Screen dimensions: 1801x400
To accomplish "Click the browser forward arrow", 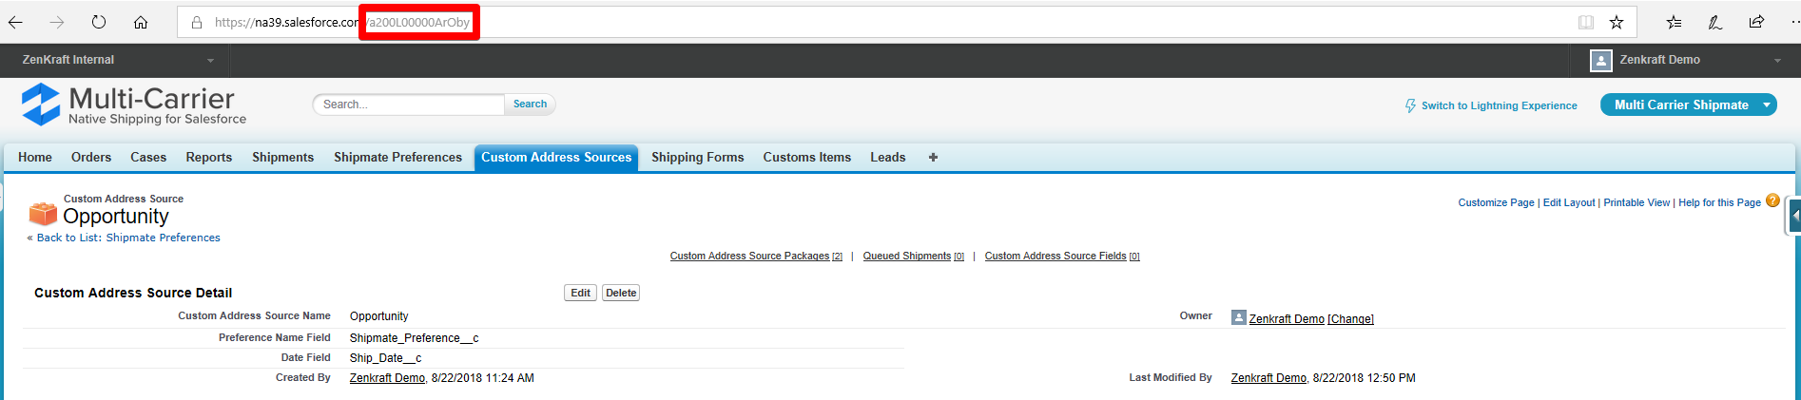I will pyautogui.click(x=57, y=22).
